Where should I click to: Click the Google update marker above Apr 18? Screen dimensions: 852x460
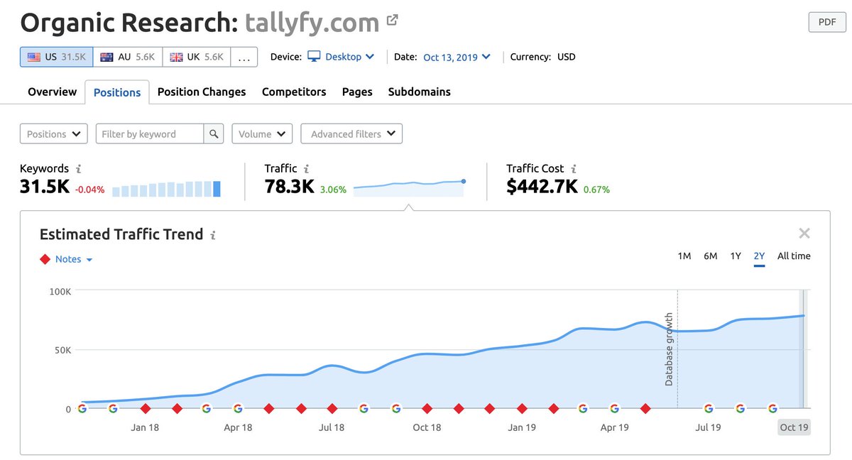[x=238, y=408]
